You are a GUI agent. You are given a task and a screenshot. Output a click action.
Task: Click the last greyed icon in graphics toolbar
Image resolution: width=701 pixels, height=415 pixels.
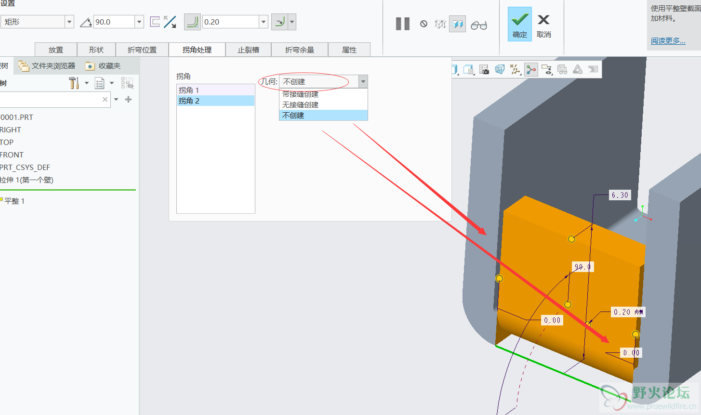tap(593, 69)
